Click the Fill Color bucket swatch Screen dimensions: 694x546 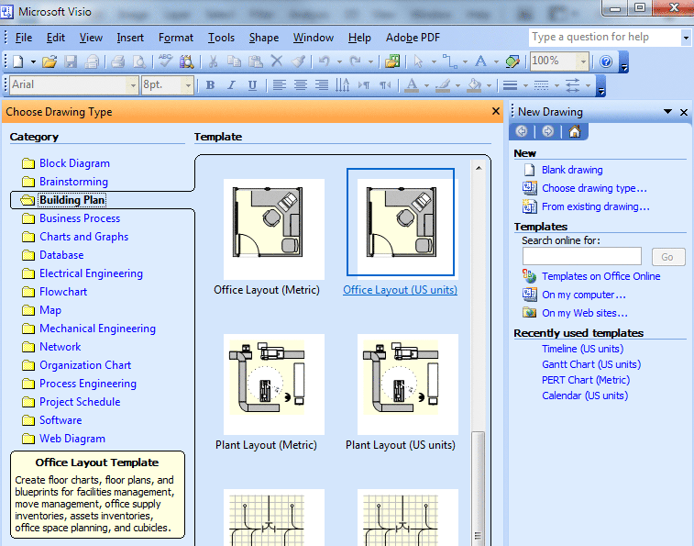[x=474, y=85]
